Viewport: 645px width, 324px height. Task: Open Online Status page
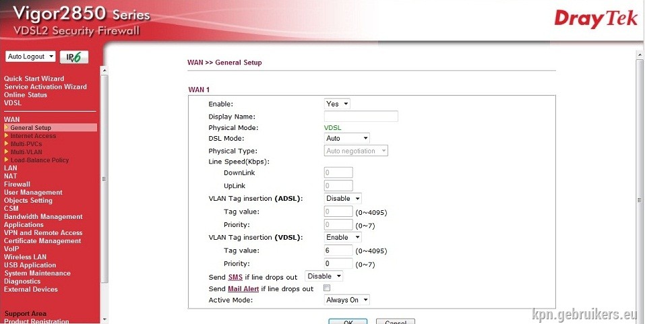coord(26,94)
